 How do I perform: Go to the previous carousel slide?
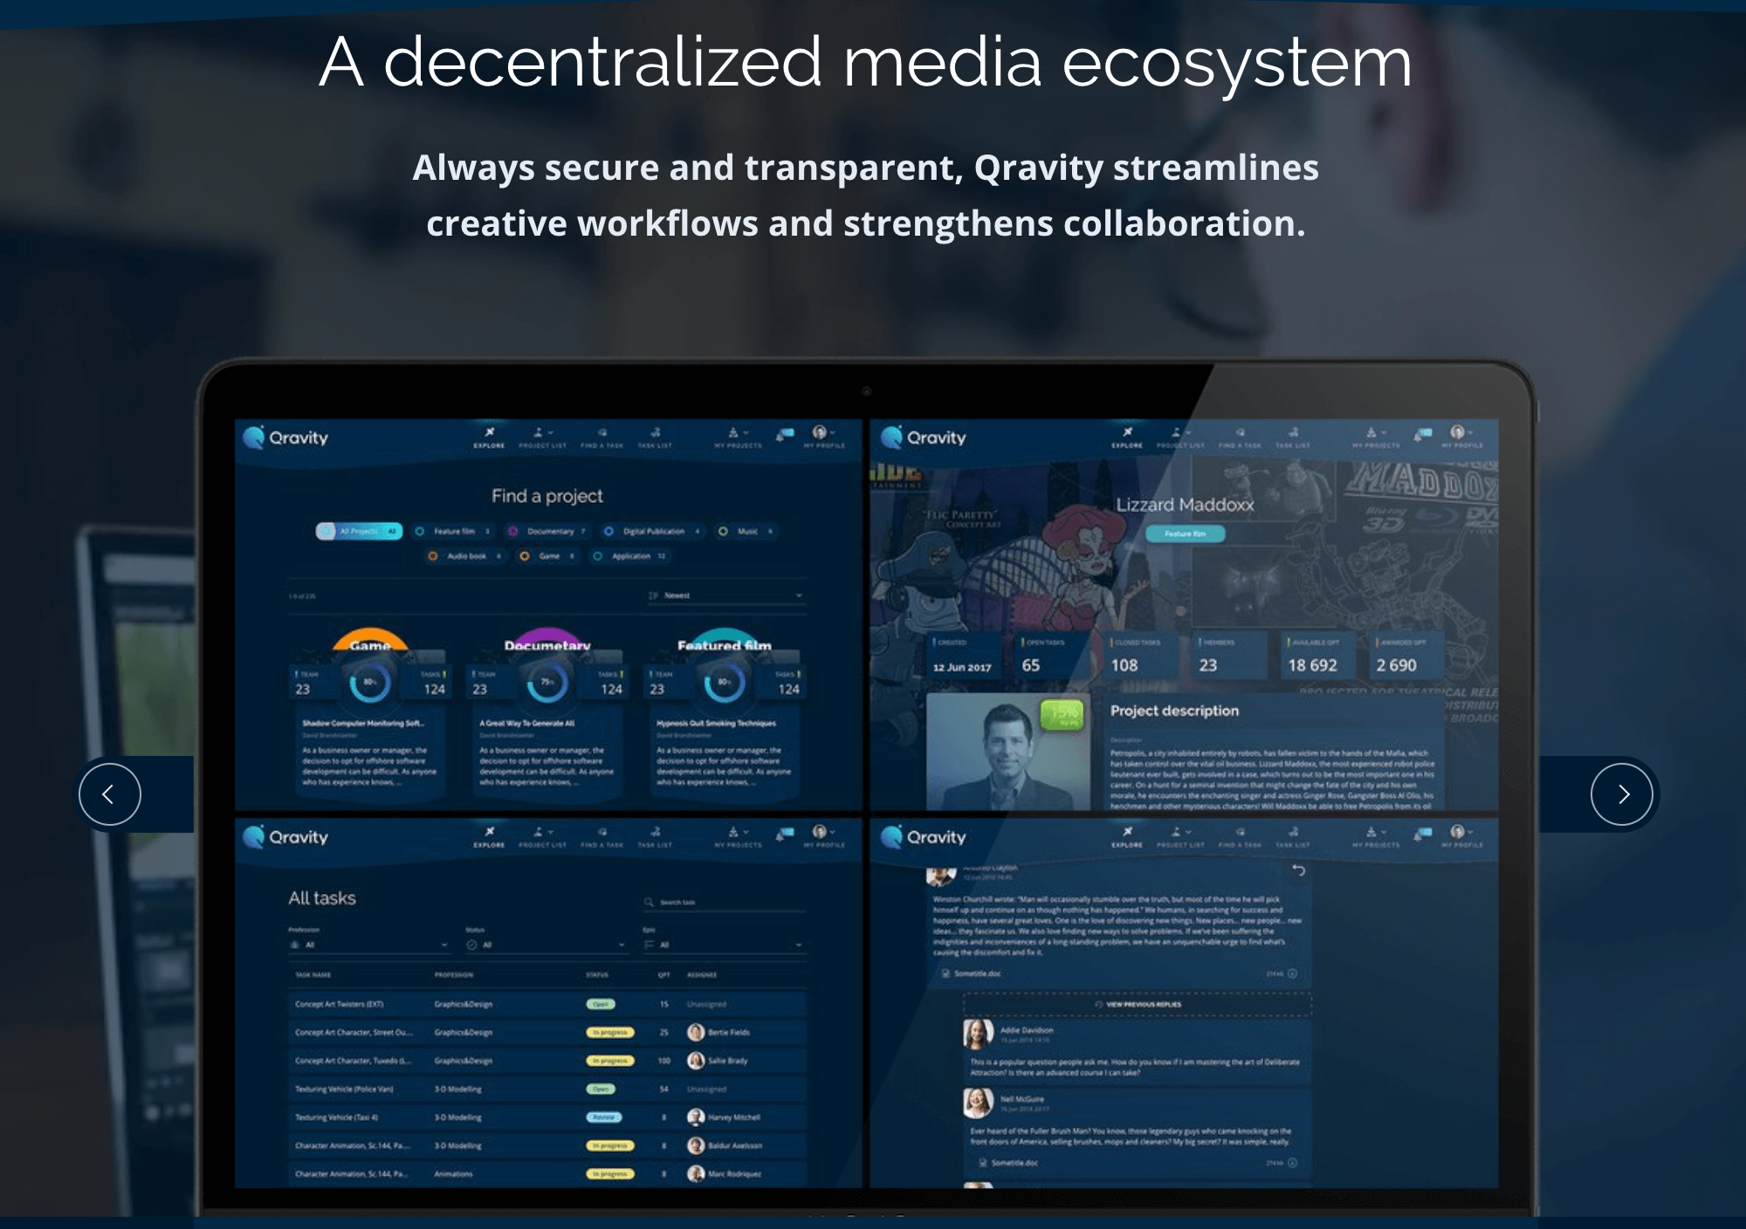coord(109,794)
